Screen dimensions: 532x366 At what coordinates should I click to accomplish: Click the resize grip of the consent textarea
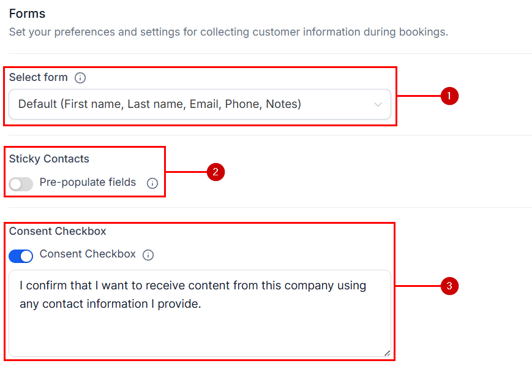(x=387, y=353)
